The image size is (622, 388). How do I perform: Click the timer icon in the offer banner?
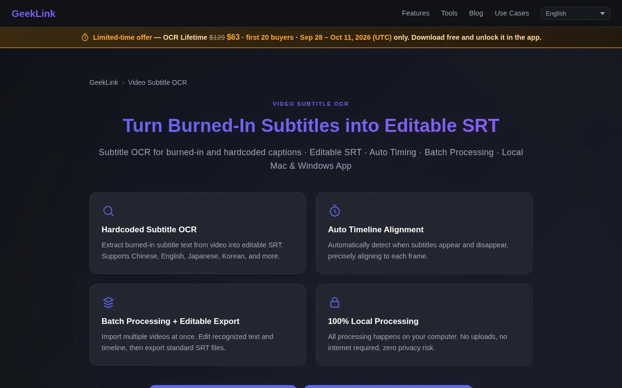tap(85, 37)
